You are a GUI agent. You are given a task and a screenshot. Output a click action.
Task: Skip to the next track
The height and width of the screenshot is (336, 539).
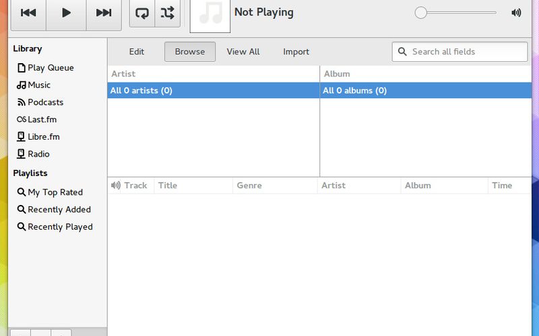[x=104, y=13]
